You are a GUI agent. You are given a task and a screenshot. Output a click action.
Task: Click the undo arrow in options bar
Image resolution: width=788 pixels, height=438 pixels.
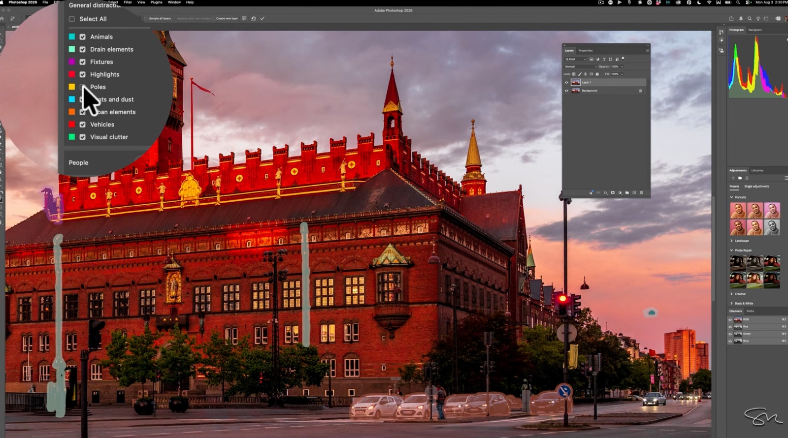[x=253, y=18]
